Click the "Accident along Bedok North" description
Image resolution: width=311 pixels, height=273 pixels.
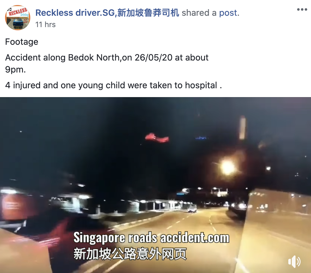tap(107, 57)
